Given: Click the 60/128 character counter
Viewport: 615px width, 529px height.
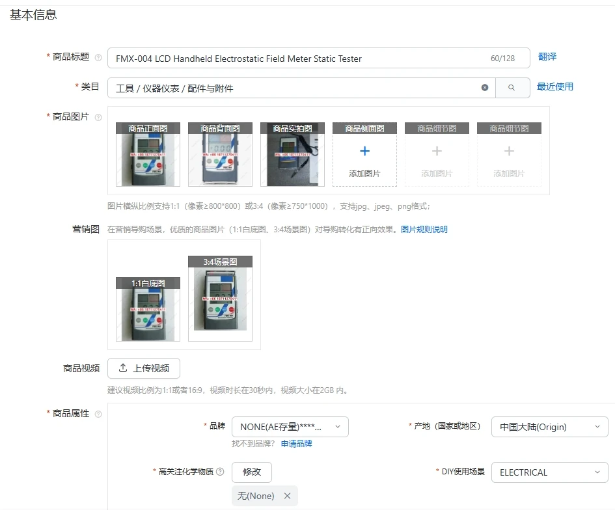Looking at the screenshot, I should click(502, 59).
